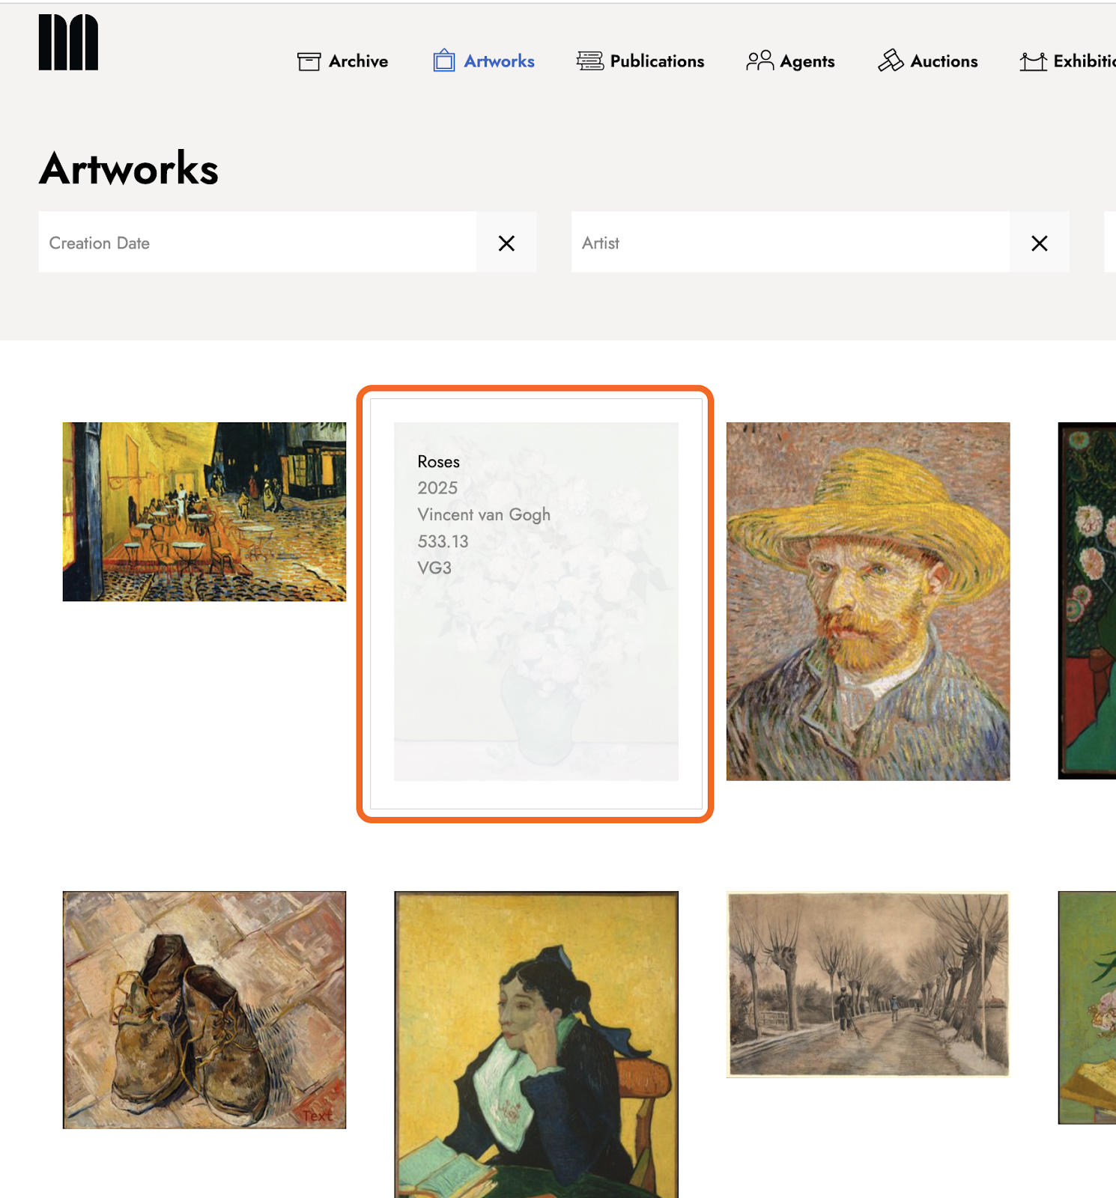Click the 'Vincent van Gogh' artist text

484,514
